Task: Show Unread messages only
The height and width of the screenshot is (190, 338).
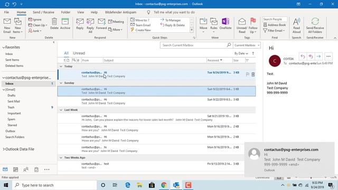Action: point(79,53)
